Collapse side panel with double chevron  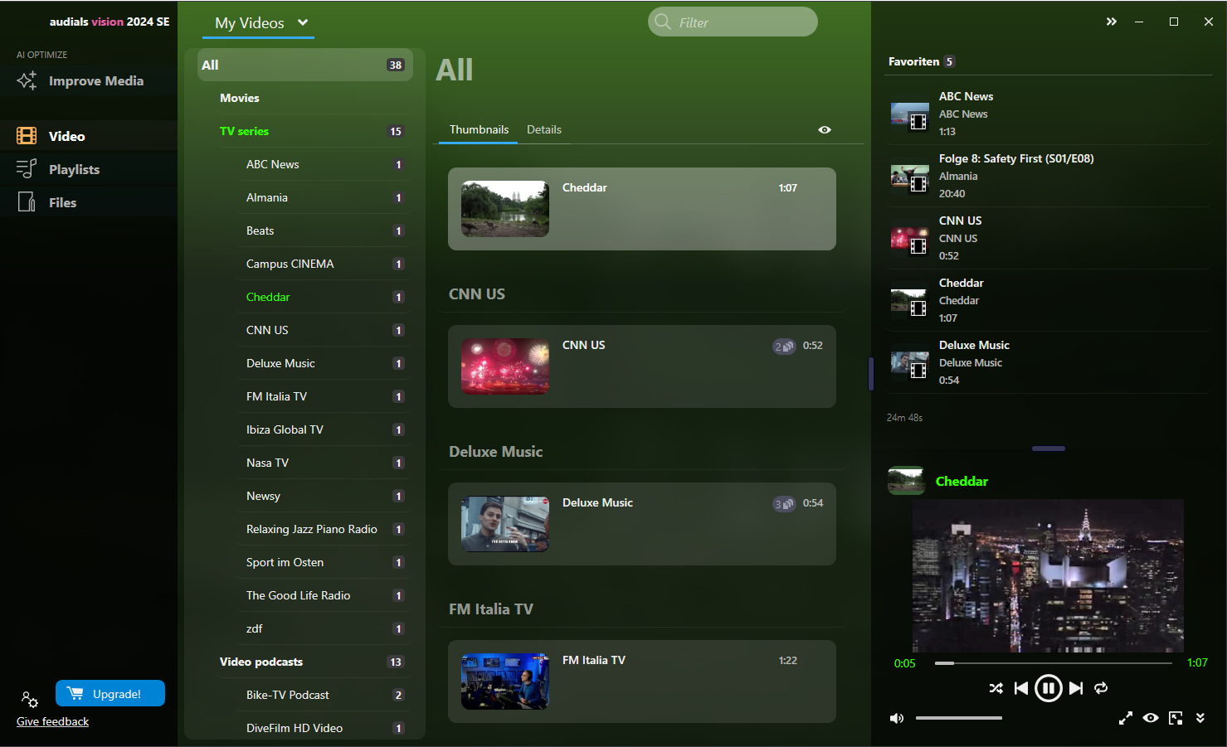[x=1112, y=22]
